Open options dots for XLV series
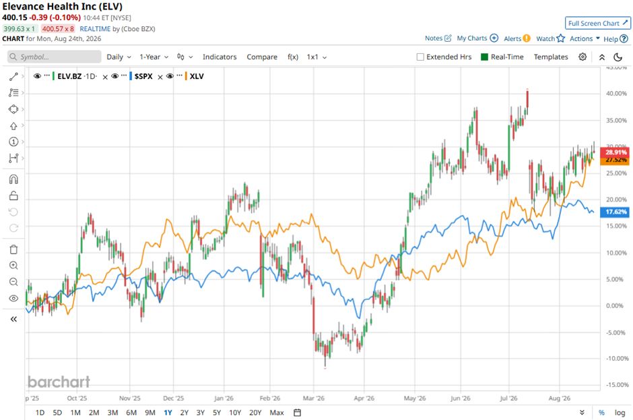 (x=179, y=76)
